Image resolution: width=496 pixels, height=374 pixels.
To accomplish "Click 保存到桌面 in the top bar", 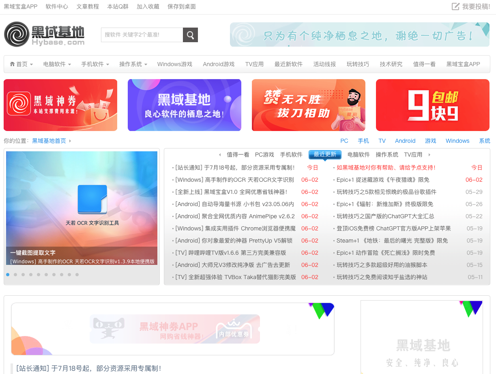I will (x=182, y=6).
